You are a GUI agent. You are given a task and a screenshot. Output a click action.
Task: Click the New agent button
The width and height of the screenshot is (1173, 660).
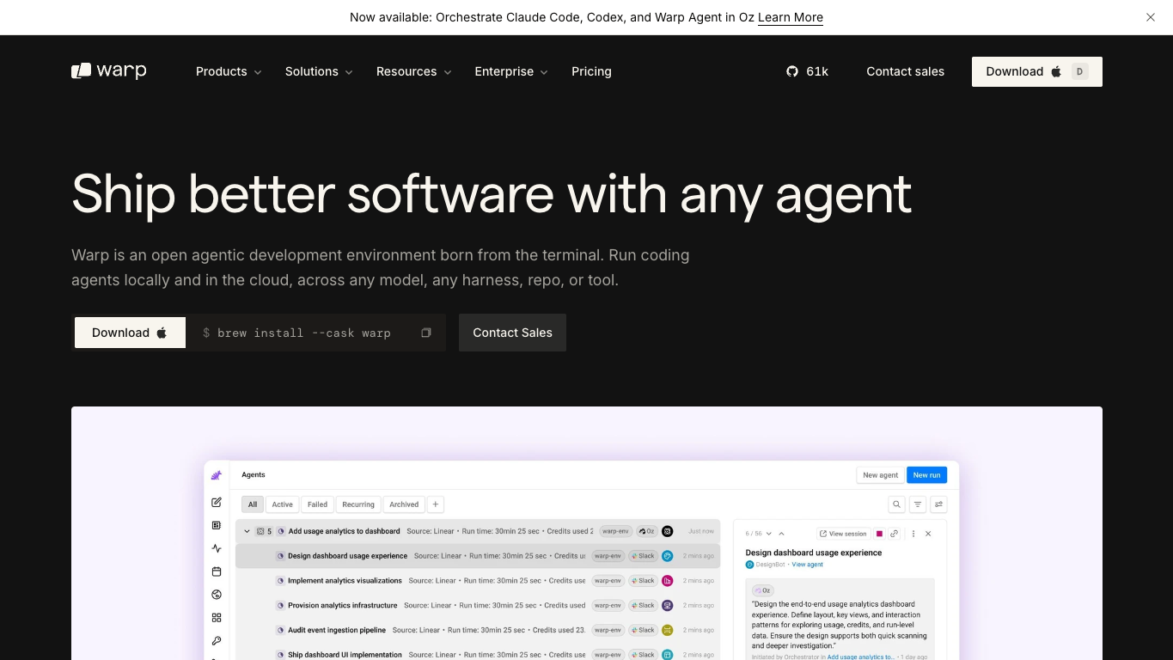[880, 475]
